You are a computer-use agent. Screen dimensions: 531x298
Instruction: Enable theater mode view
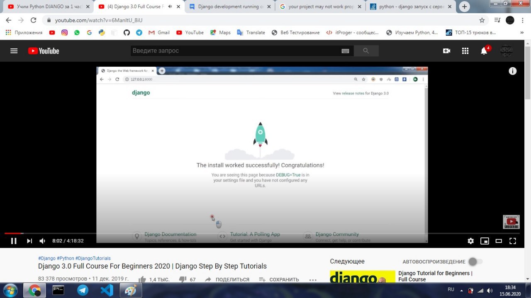(499, 241)
